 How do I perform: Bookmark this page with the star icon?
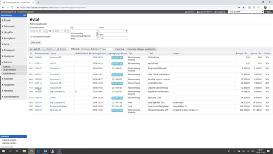[244, 8]
